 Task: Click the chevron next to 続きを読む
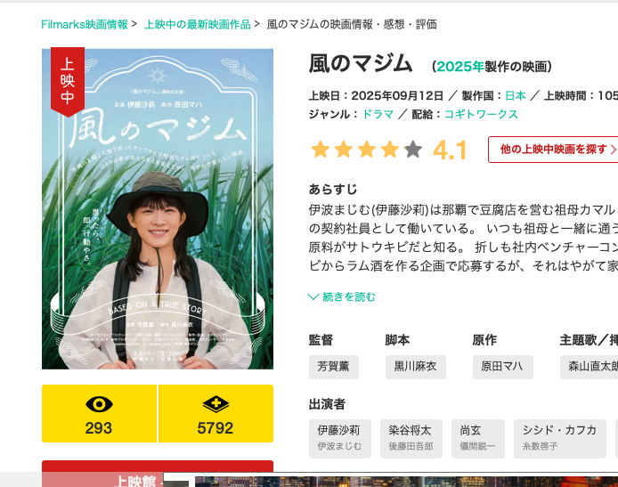[x=313, y=296]
